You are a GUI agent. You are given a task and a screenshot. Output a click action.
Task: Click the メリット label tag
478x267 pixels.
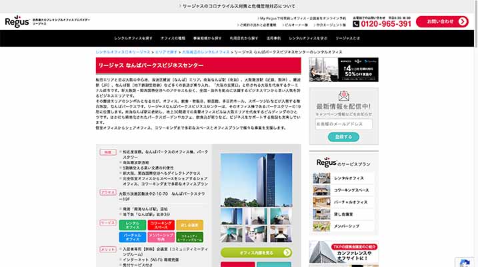click(108, 249)
